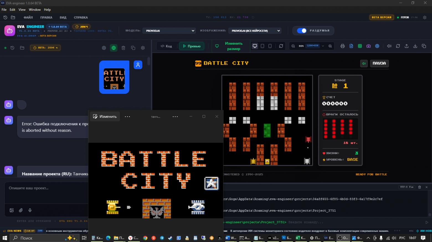Click the UTF-8 Fix button in terminal
The image size is (432, 242).
tap(407, 187)
